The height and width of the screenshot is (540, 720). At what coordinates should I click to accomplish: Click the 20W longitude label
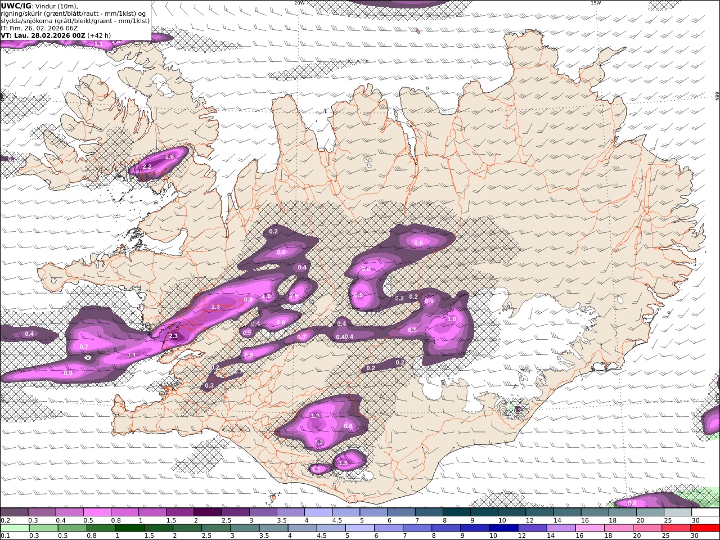[299, 3]
